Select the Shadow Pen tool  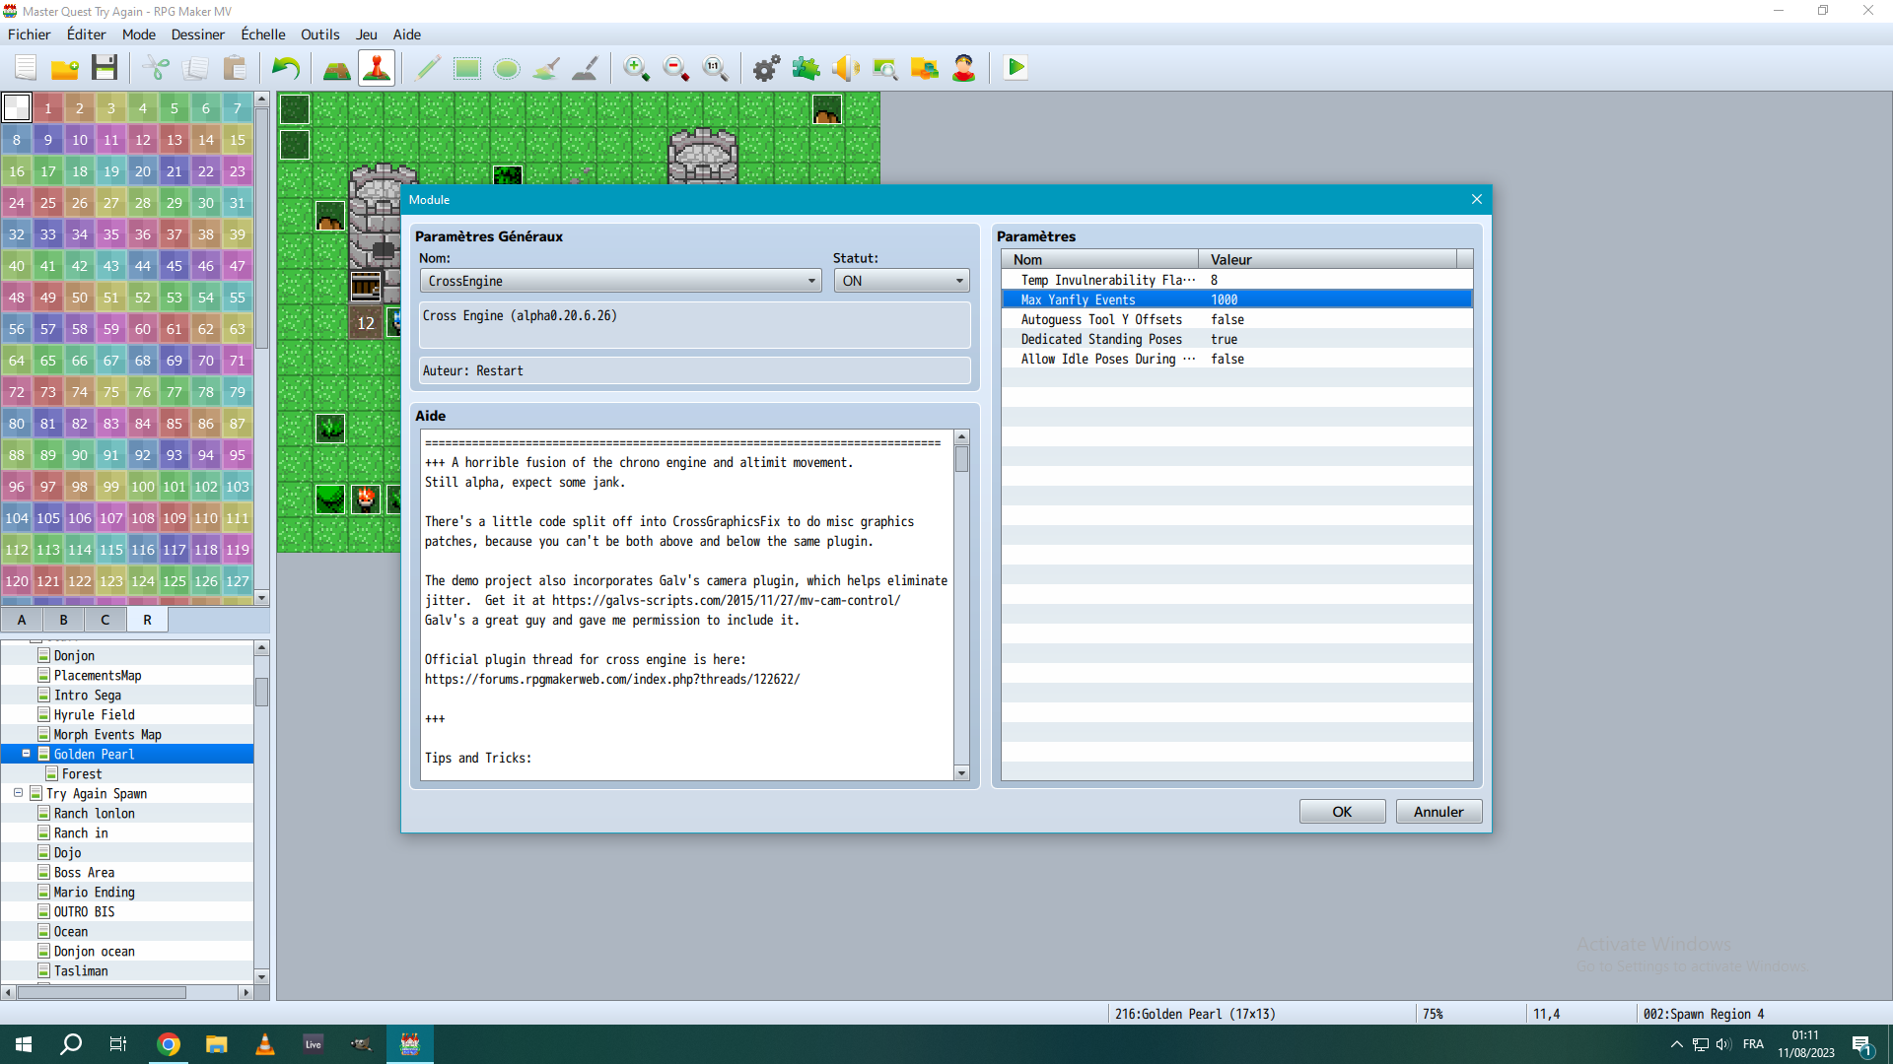pyautogui.click(x=586, y=68)
